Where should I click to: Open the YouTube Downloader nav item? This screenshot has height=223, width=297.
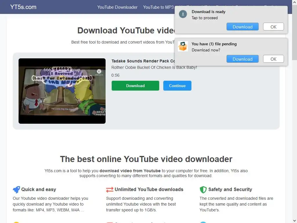pyautogui.click(x=117, y=7)
